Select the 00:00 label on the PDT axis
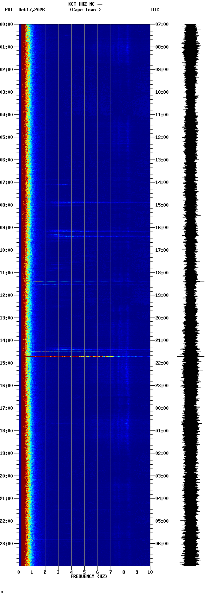This screenshot has height=596, width=207. 6,24
